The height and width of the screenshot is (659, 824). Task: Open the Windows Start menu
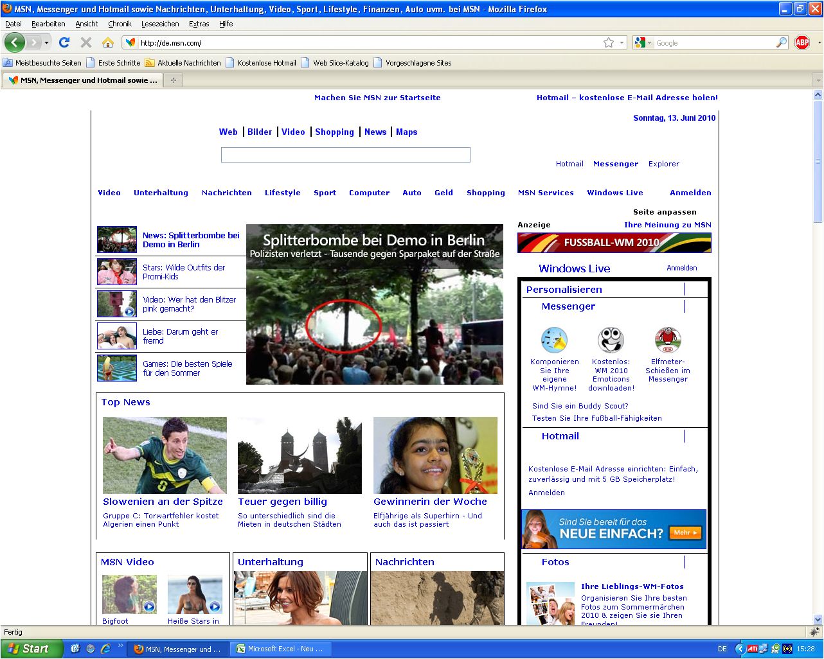point(31,649)
